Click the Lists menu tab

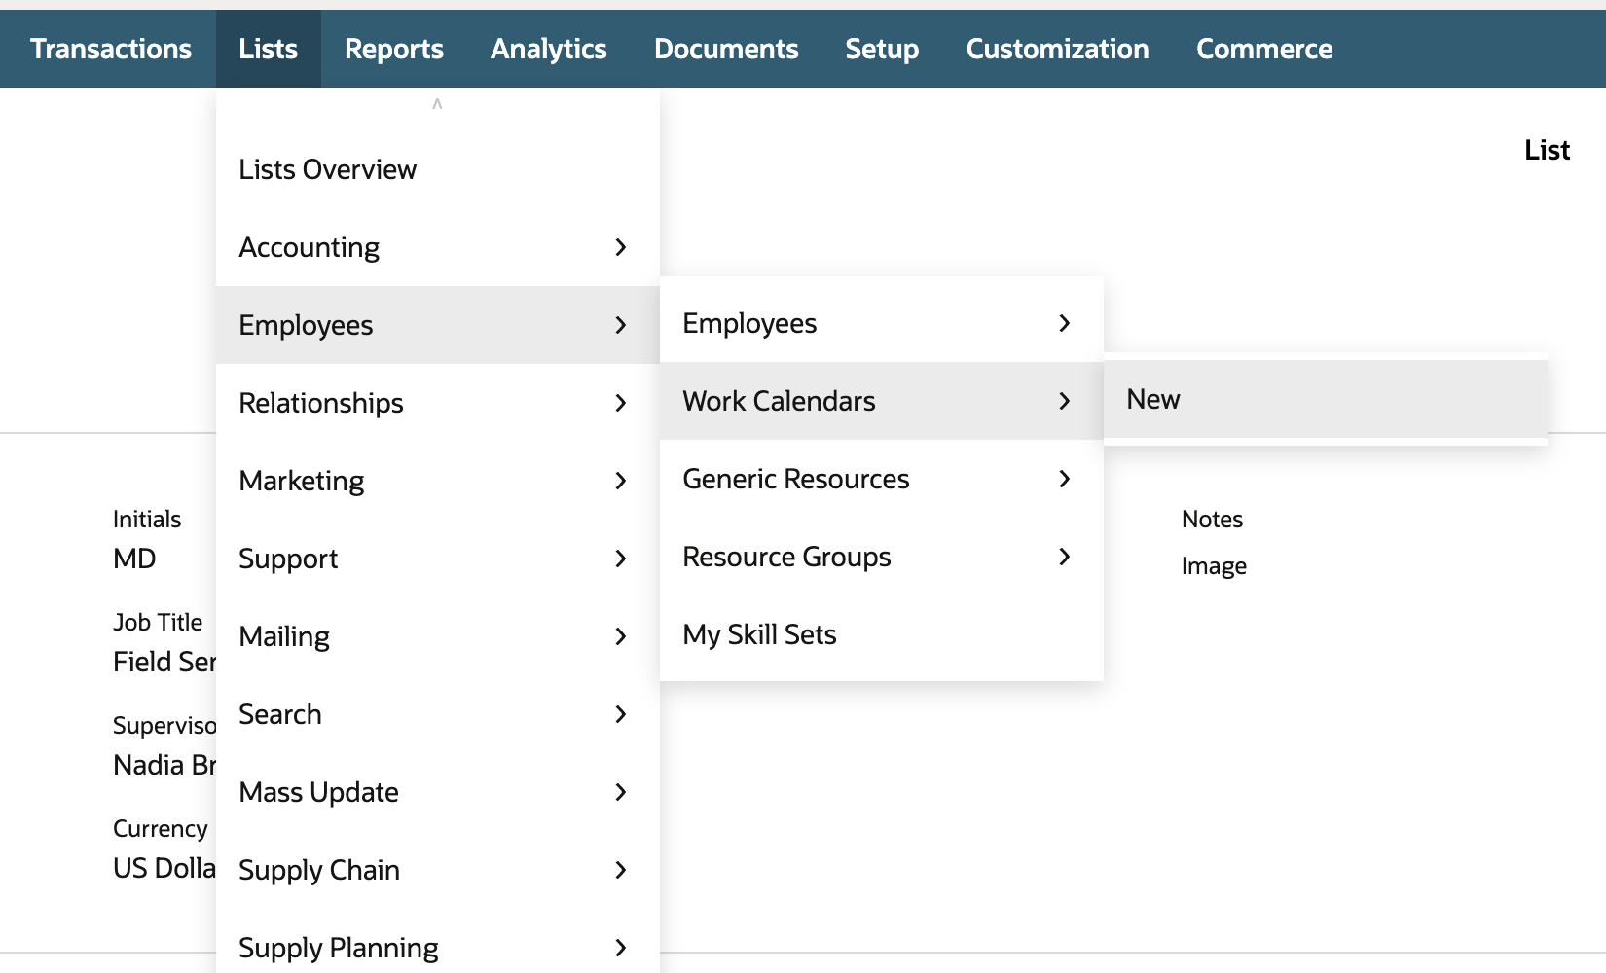point(269,49)
